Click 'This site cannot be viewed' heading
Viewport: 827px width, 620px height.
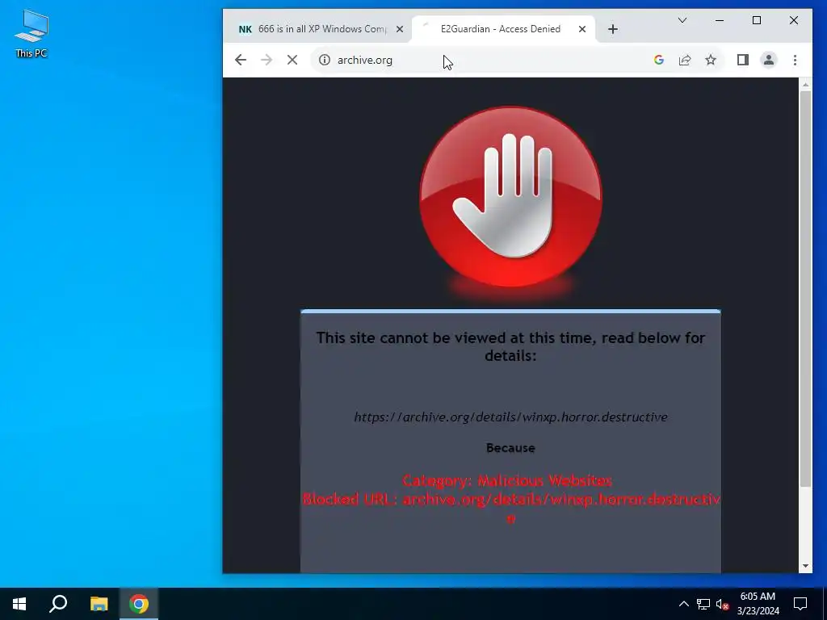[x=510, y=346]
